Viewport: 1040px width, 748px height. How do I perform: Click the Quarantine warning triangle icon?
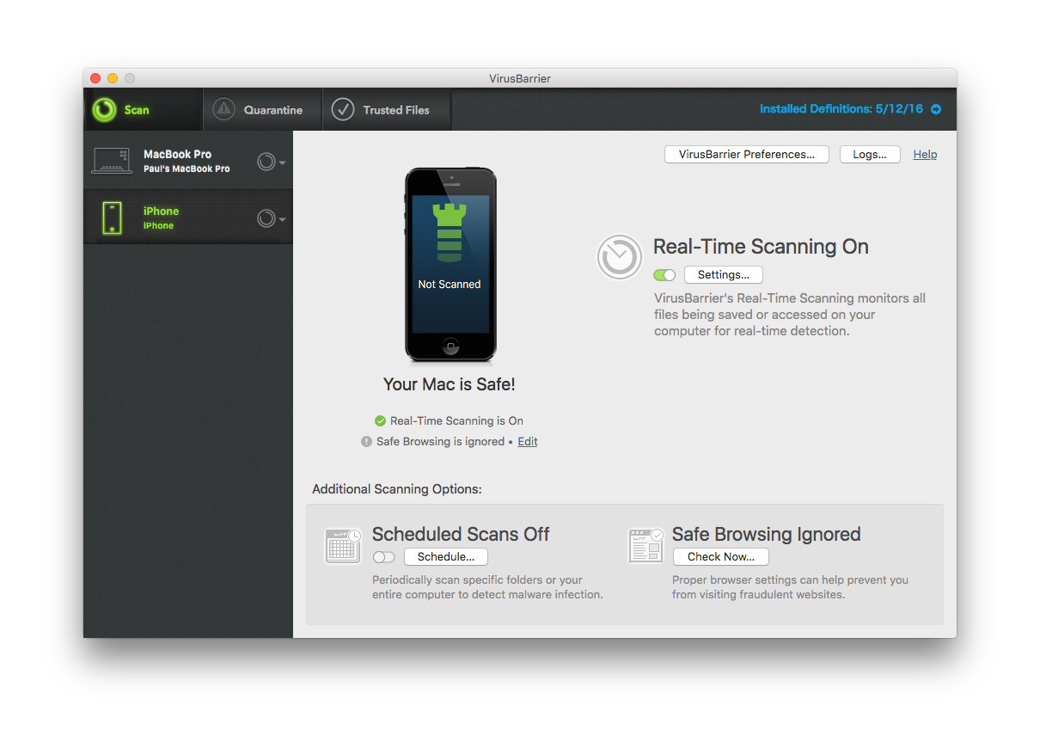223,109
